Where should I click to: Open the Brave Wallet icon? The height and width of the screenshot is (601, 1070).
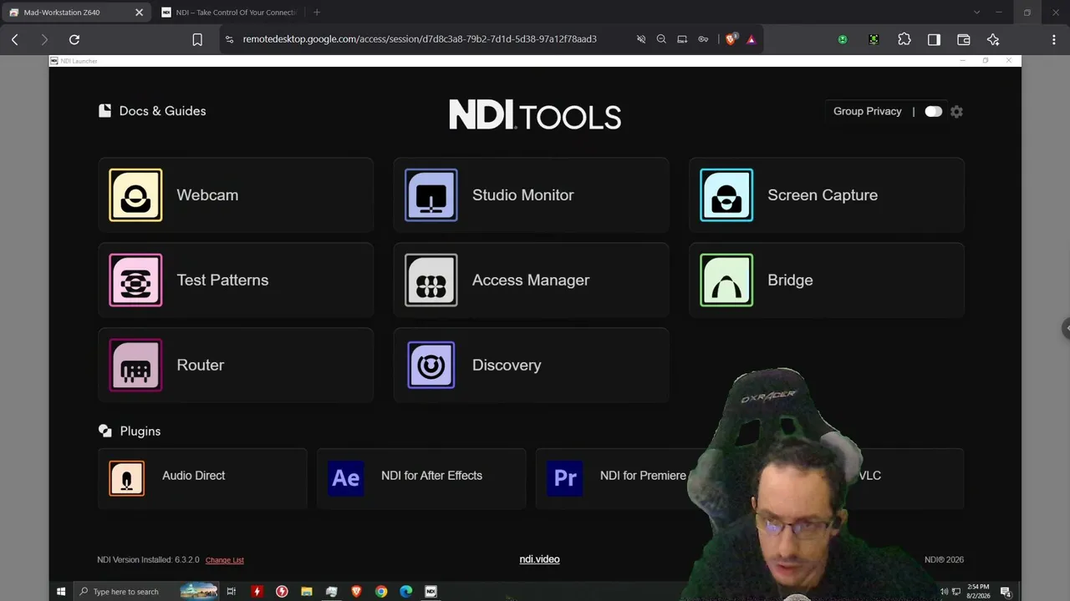click(963, 39)
